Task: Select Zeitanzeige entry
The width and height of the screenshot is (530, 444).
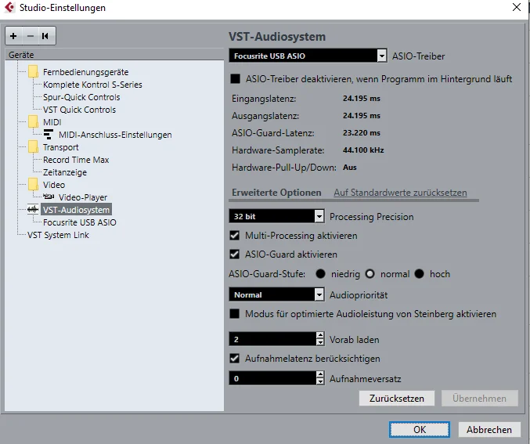Action: pos(65,172)
